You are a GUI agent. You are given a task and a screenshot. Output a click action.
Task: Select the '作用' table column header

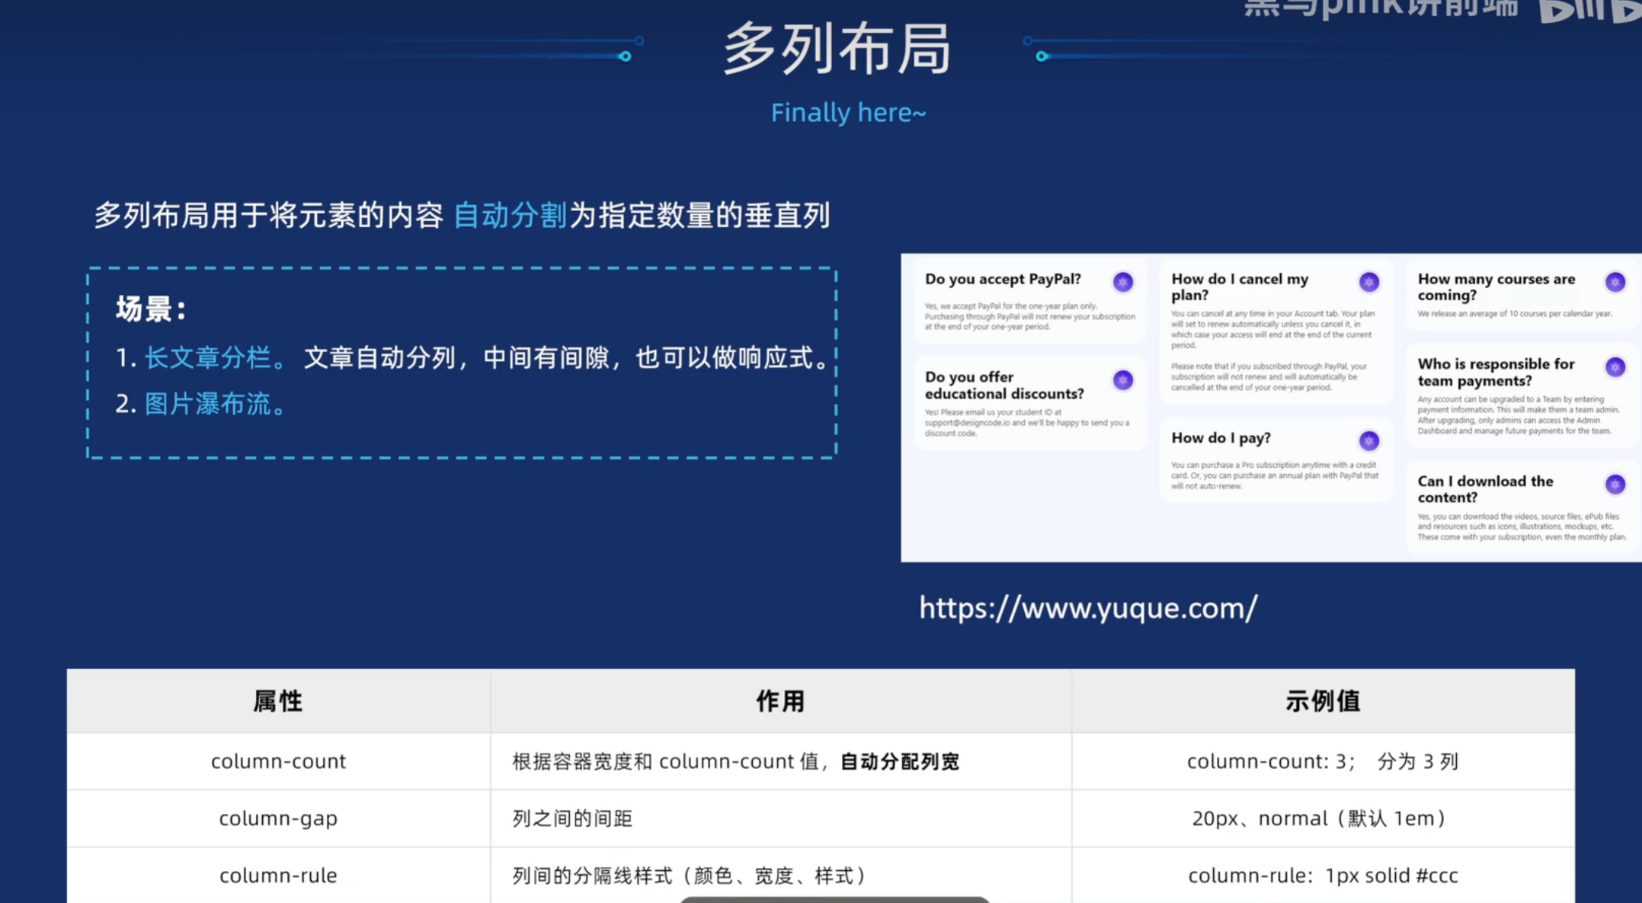pyautogui.click(x=780, y=701)
